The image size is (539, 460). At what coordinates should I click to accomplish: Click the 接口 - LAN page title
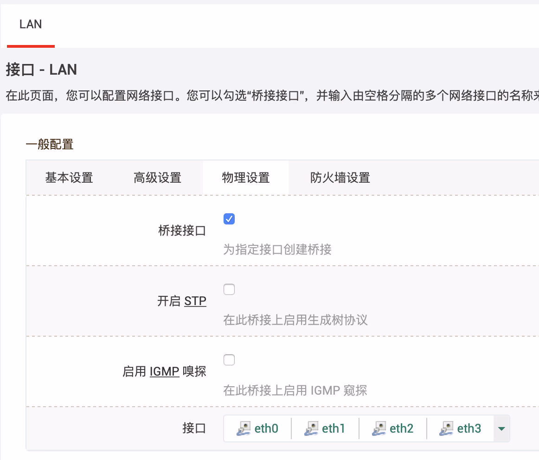(41, 70)
